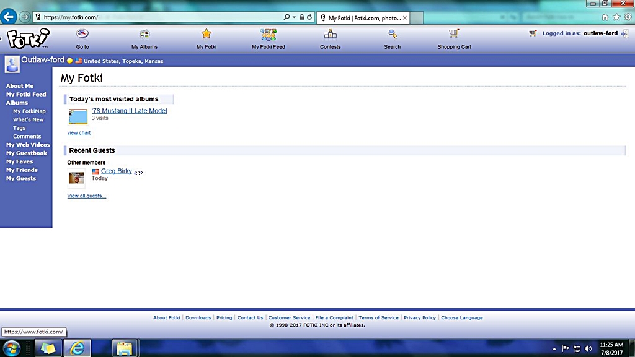Screen dimensions: 635x357
Task: Open My Web Videos in sidebar
Action: (28, 145)
